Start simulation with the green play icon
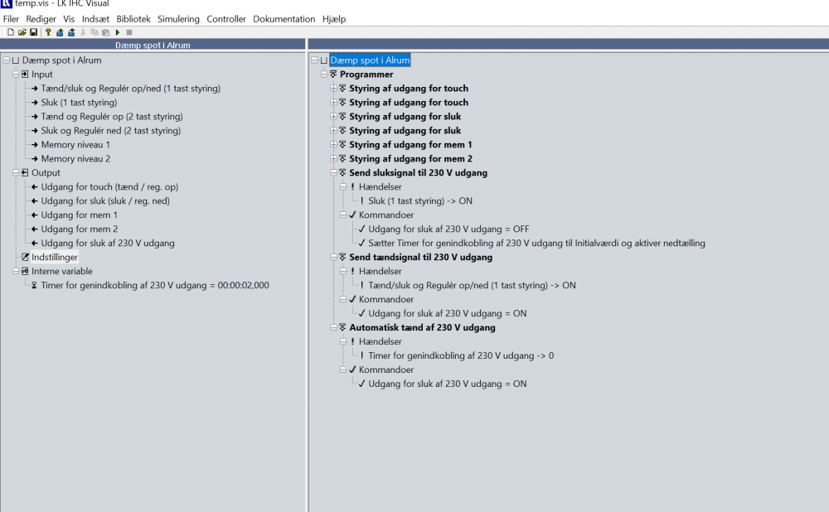The image size is (829, 512). (x=118, y=32)
